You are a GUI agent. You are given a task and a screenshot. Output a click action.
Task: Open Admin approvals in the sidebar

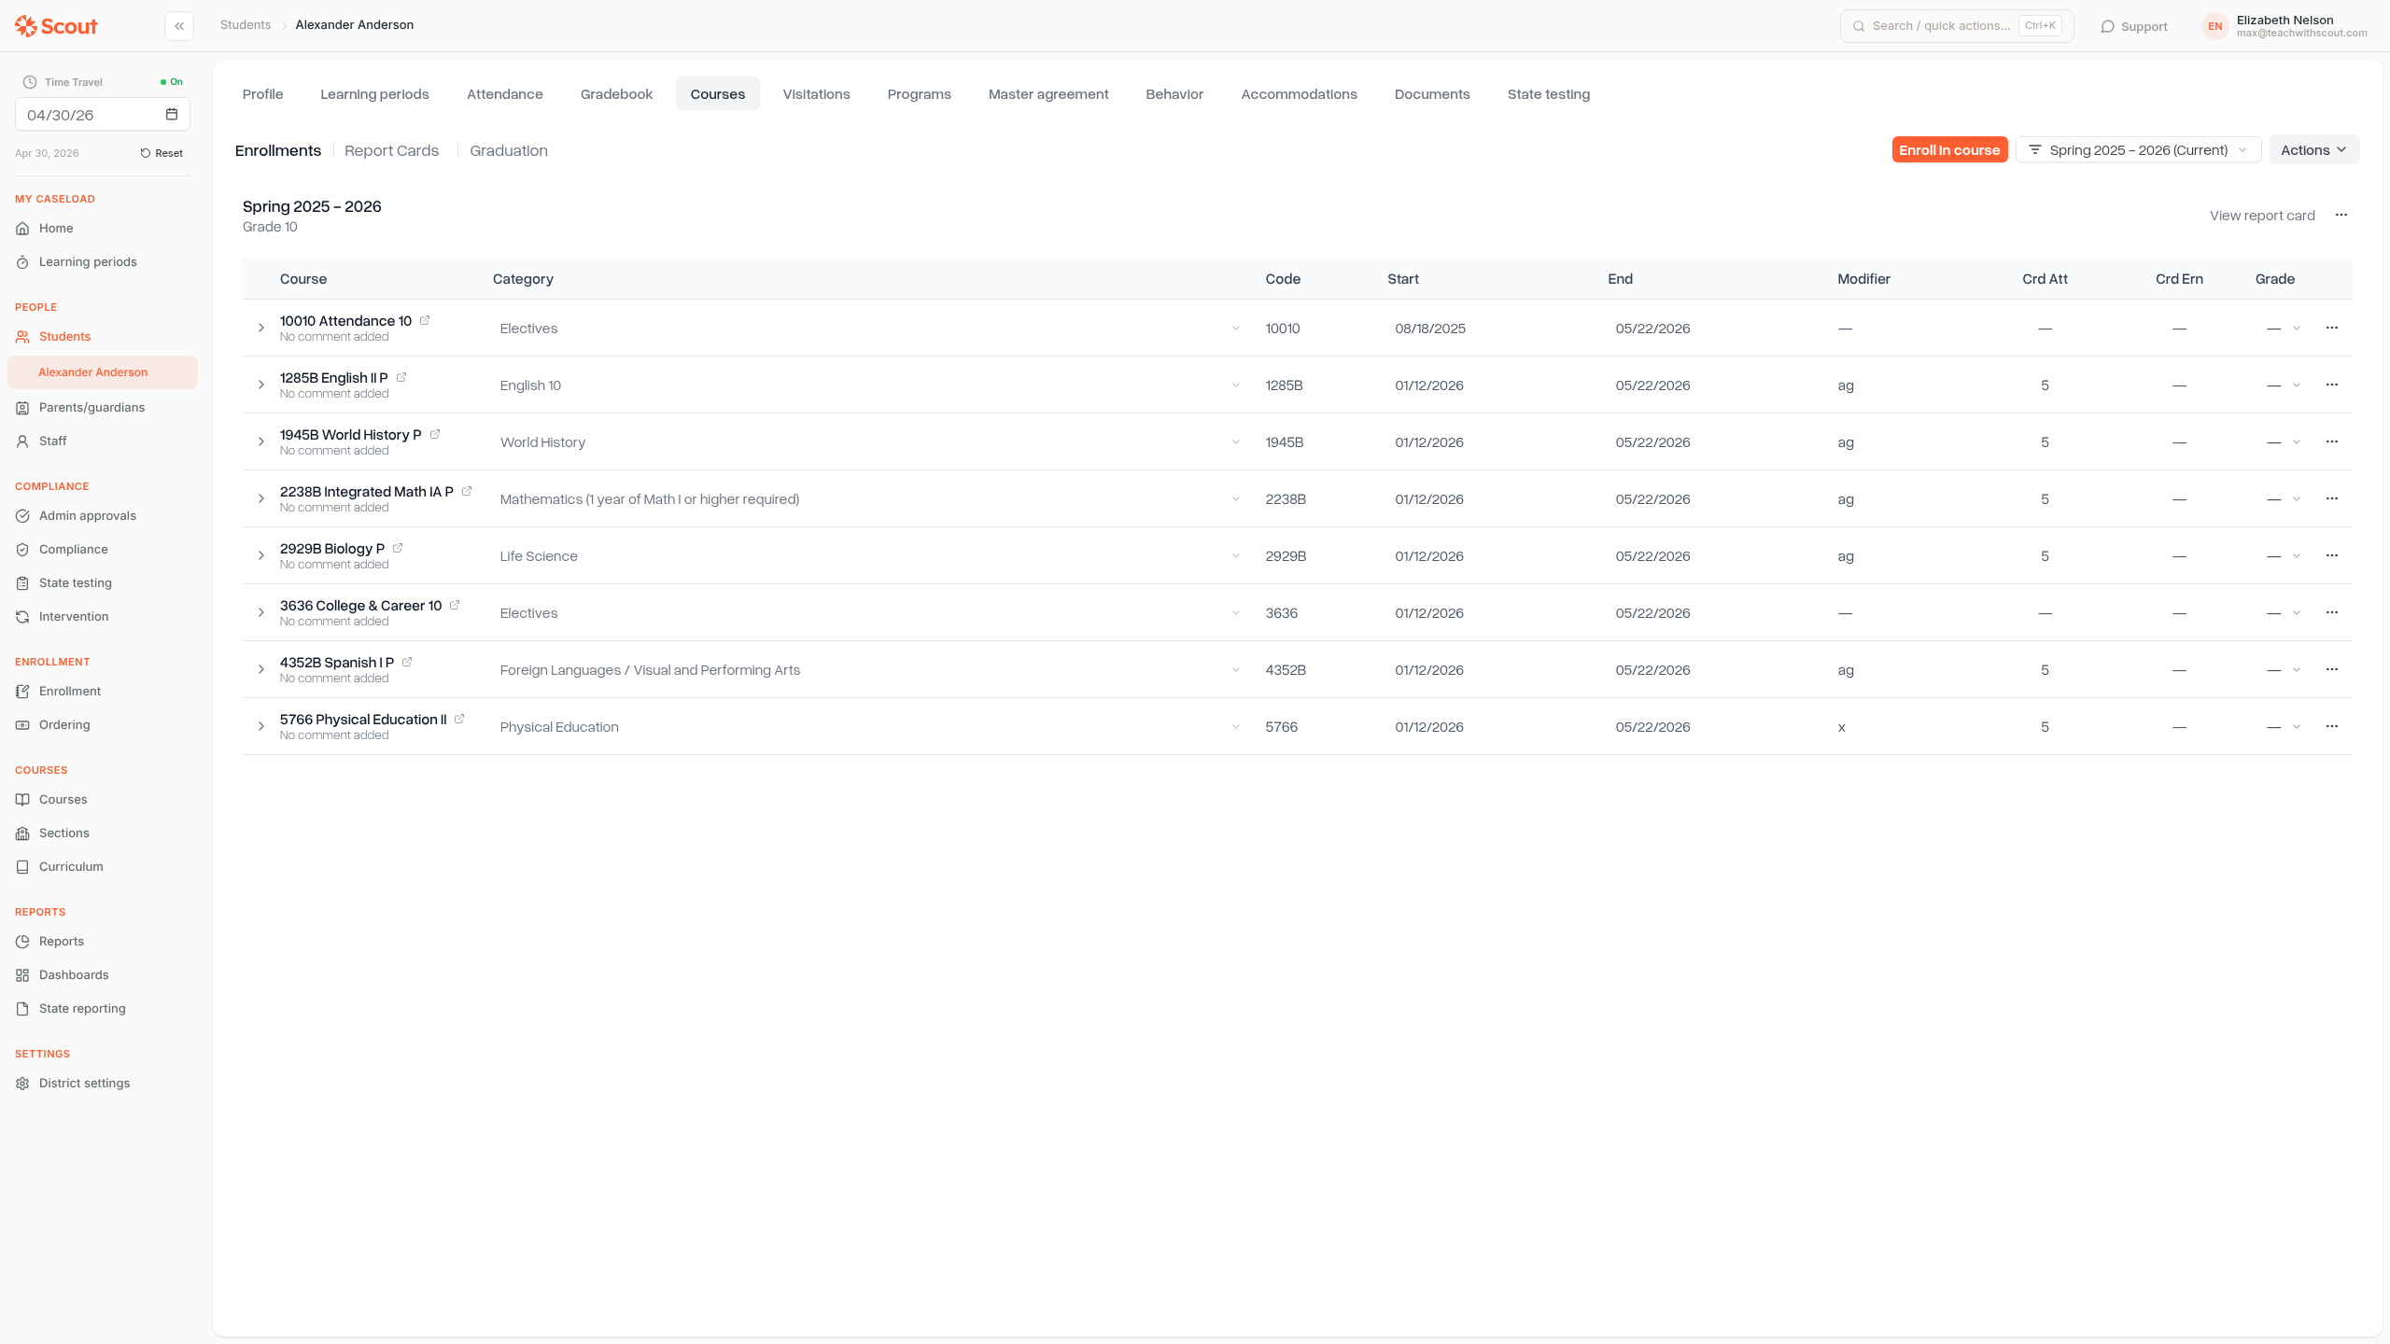tap(88, 515)
